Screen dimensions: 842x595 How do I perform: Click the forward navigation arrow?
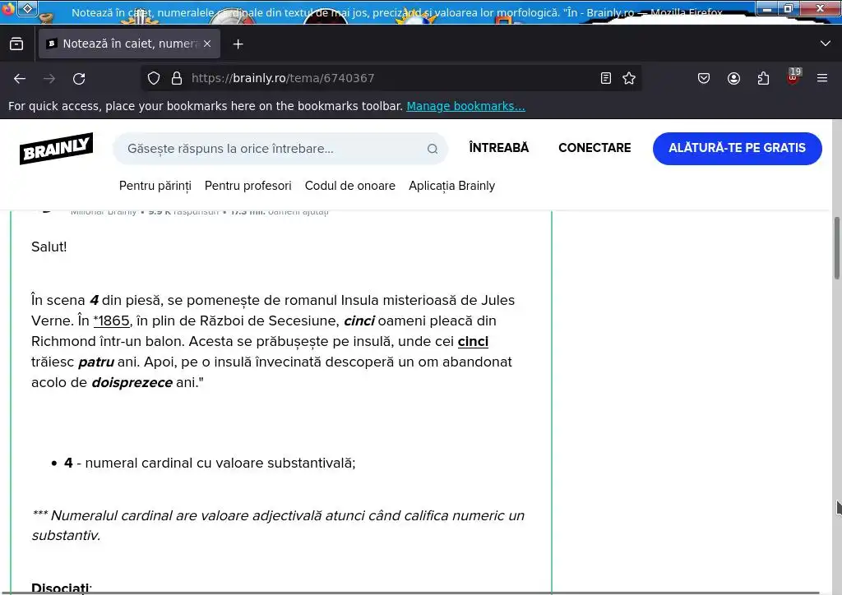[49, 79]
